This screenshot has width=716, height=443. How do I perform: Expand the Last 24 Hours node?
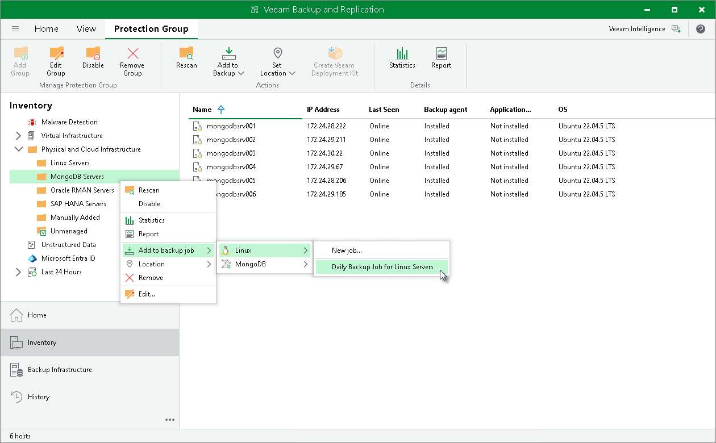tap(18, 272)
